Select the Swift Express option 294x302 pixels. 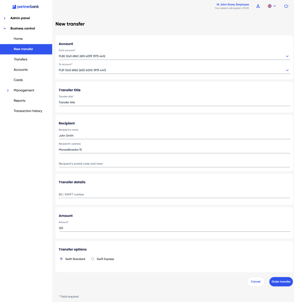coord(93,259)
